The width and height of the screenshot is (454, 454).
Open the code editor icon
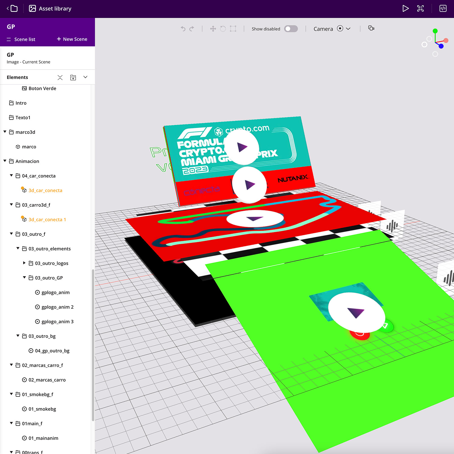coord(443,8)
